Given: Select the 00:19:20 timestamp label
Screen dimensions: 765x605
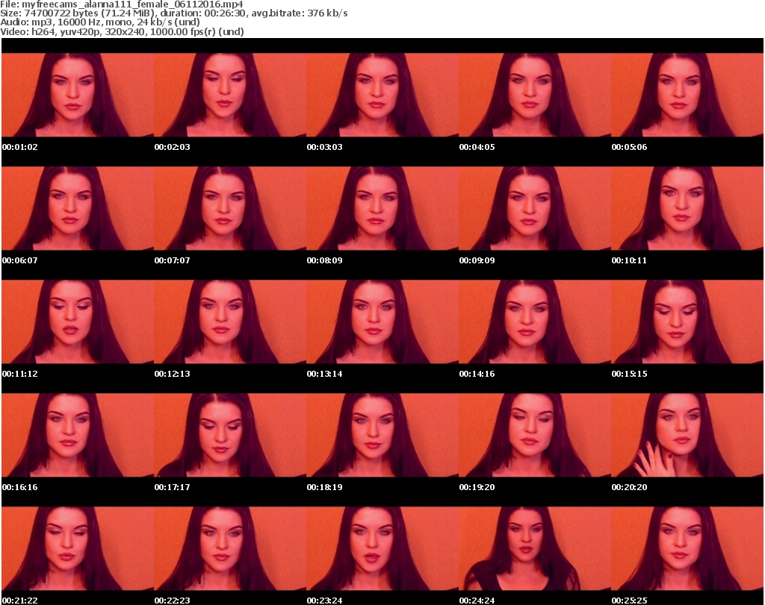Looking at the screenshot, I should pyautogui.click(x=477, y=487).
